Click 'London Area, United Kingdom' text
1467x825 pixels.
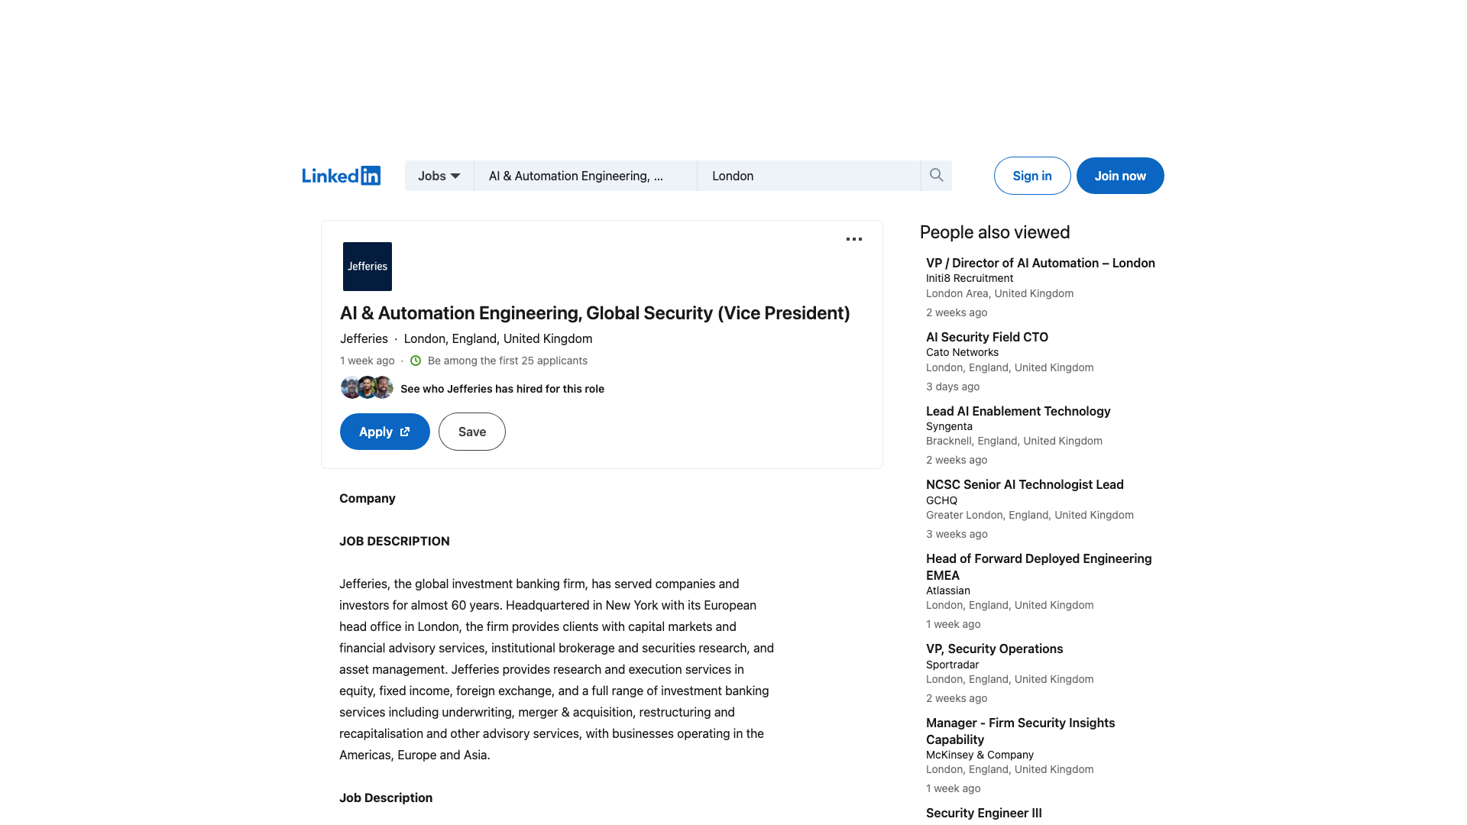999,293
